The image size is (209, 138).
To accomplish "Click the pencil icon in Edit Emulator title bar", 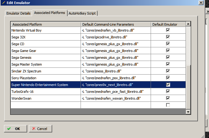I will (x=3, y=2).
